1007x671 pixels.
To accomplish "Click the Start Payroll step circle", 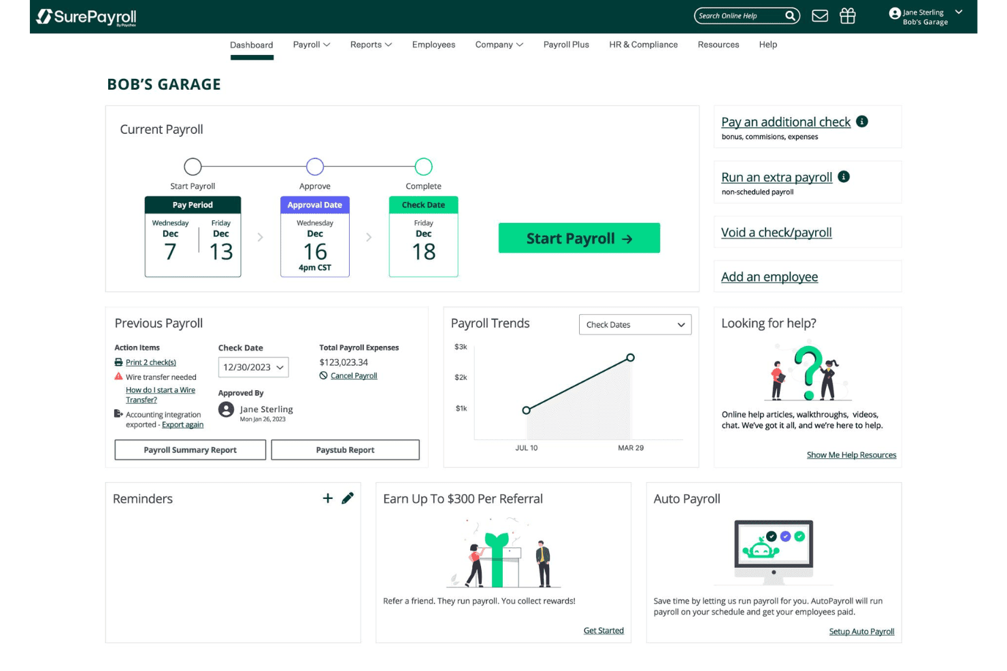I will coord(193,167).
